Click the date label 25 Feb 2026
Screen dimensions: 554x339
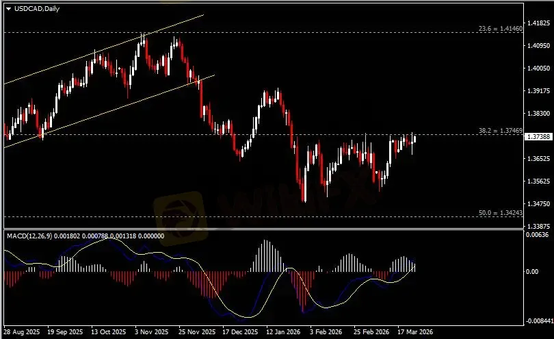click(371, 332)
